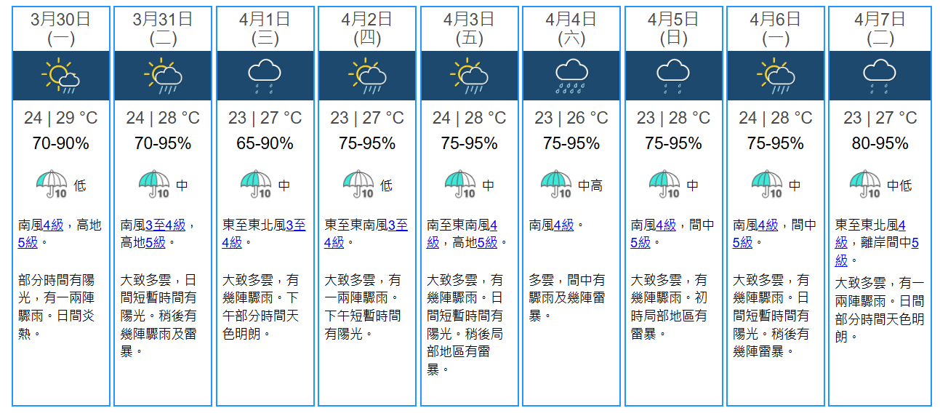Click the April 4 heavy rain icon

pyautogui.click(x=571, y=76)
